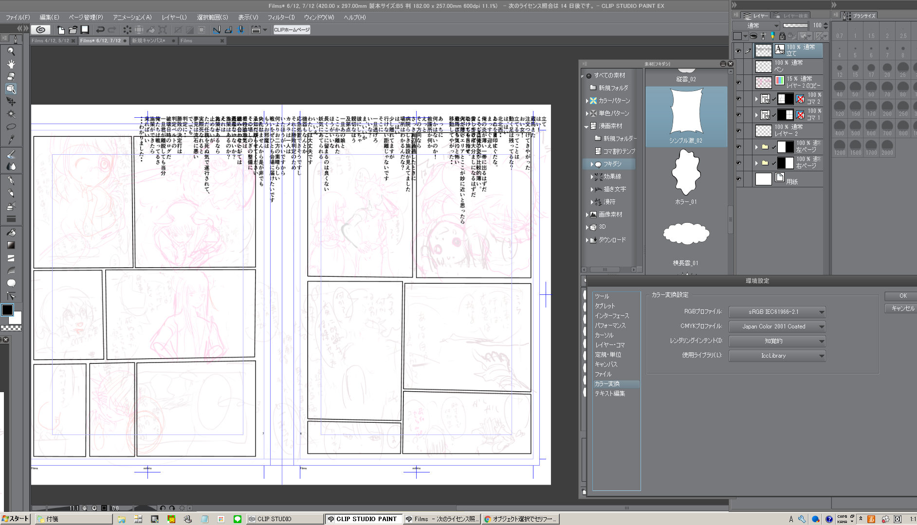Open the CMYKプロファイル dropdown
The height and width of the screenshot is (525, 917).
tap(777, 326)
